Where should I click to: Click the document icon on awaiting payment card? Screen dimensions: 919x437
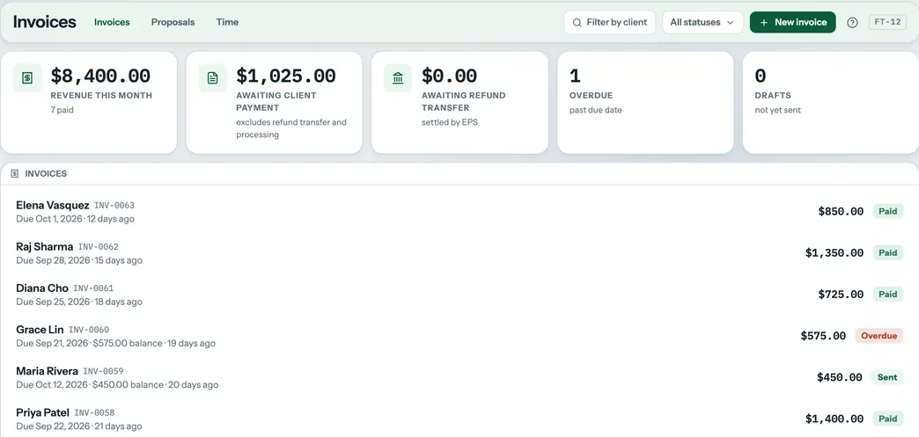213,78
